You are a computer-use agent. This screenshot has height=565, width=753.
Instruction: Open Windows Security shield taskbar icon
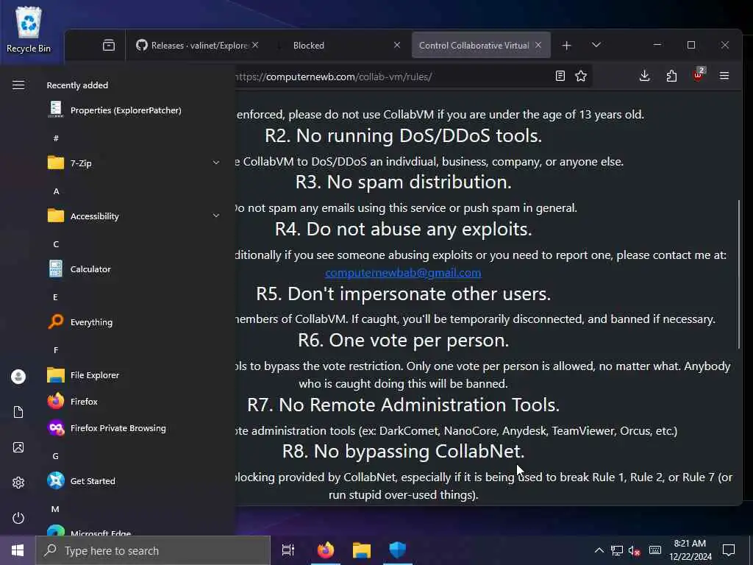coord(398,550)
